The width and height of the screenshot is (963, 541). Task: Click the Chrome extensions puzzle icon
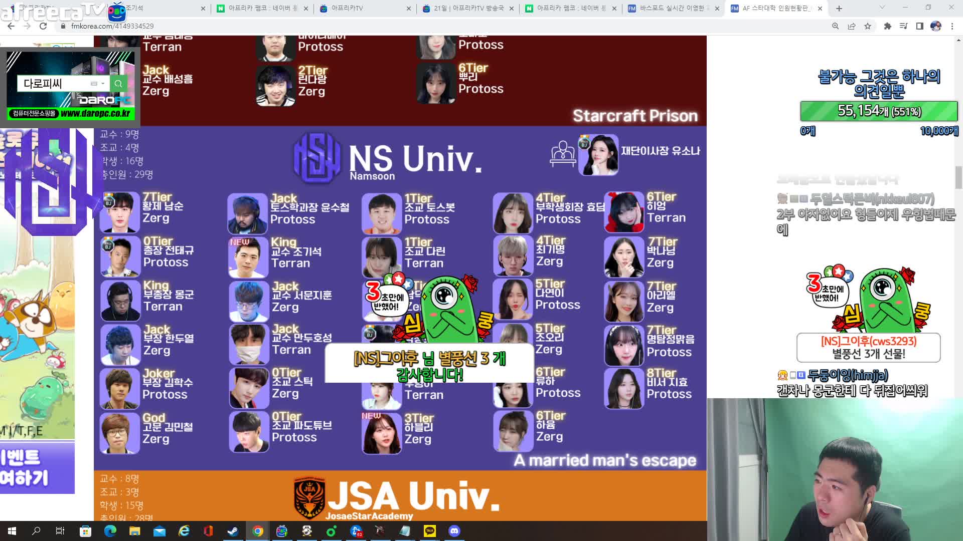(887, 26)
